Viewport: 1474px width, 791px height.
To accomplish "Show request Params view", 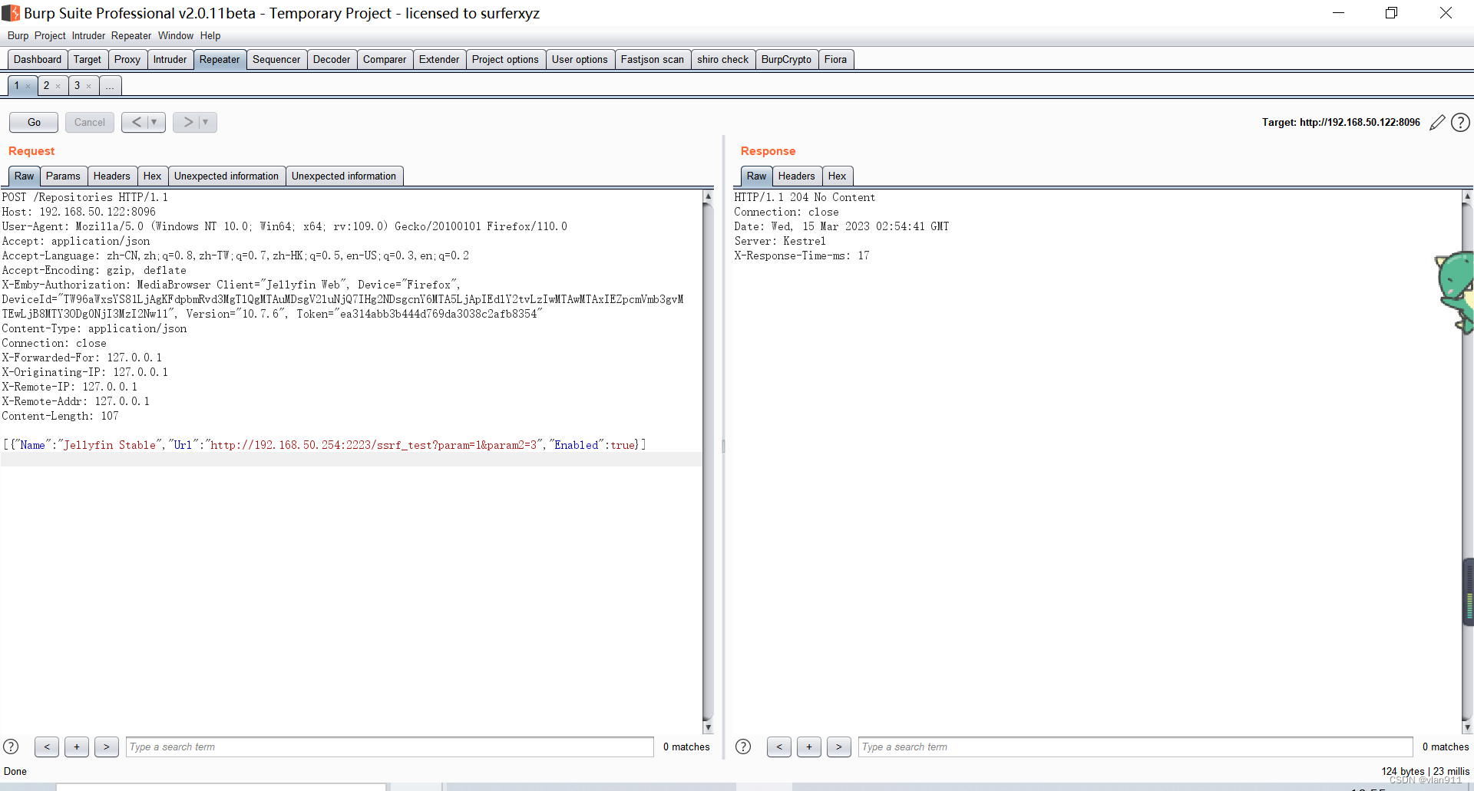I will (x=63, y=176).
